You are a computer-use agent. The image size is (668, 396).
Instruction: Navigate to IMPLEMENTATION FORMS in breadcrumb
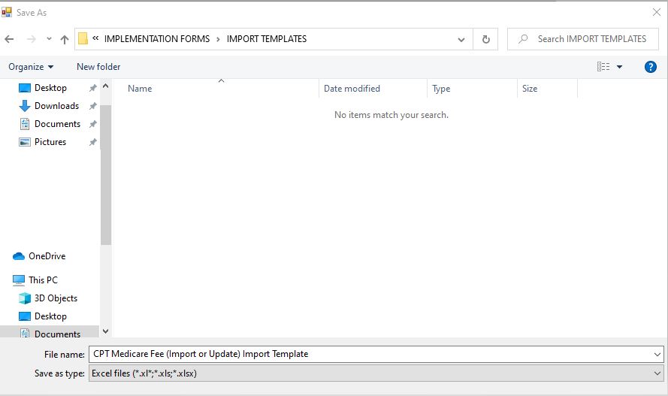click(x=158, y=39)
